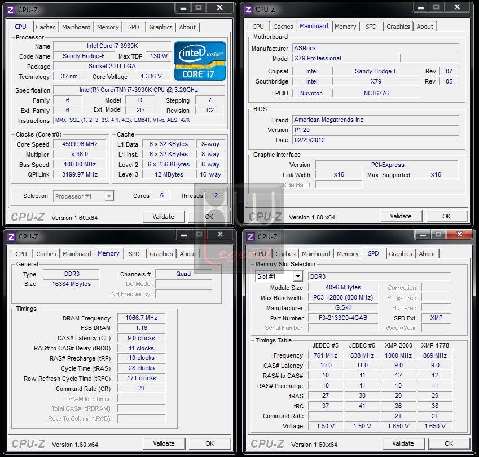Click LPCIO chip value NCT6776

tap(376, 93)
